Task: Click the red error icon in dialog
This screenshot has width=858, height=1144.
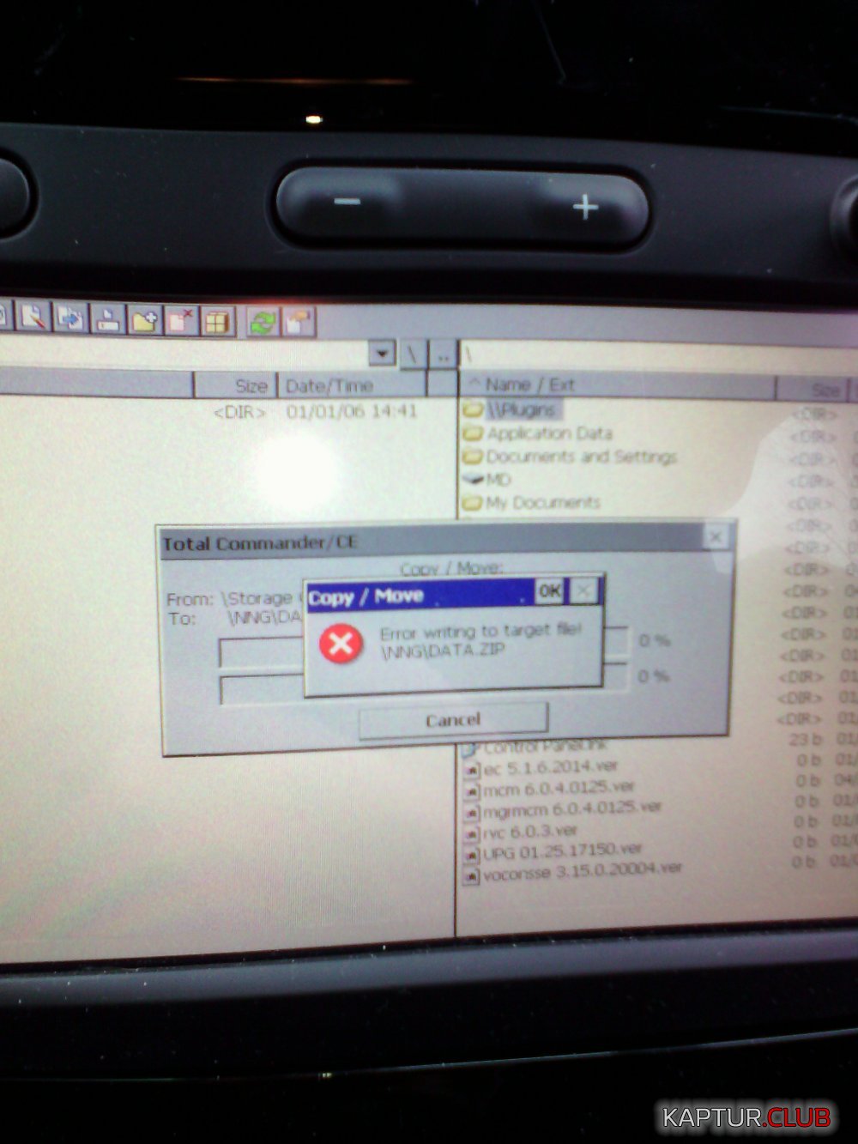Action: (341, 643)
